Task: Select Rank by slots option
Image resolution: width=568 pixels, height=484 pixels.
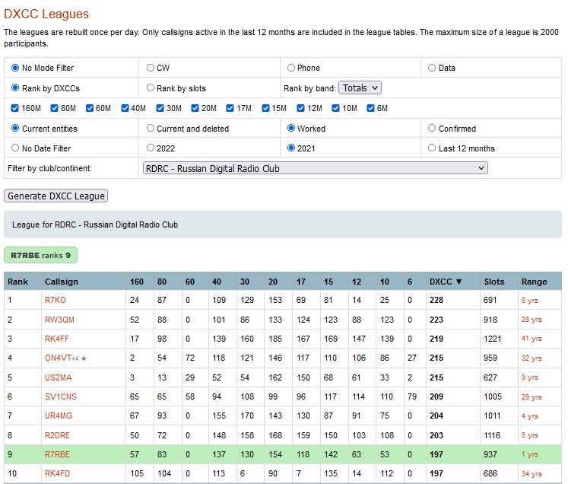Action: click(151, 88)
